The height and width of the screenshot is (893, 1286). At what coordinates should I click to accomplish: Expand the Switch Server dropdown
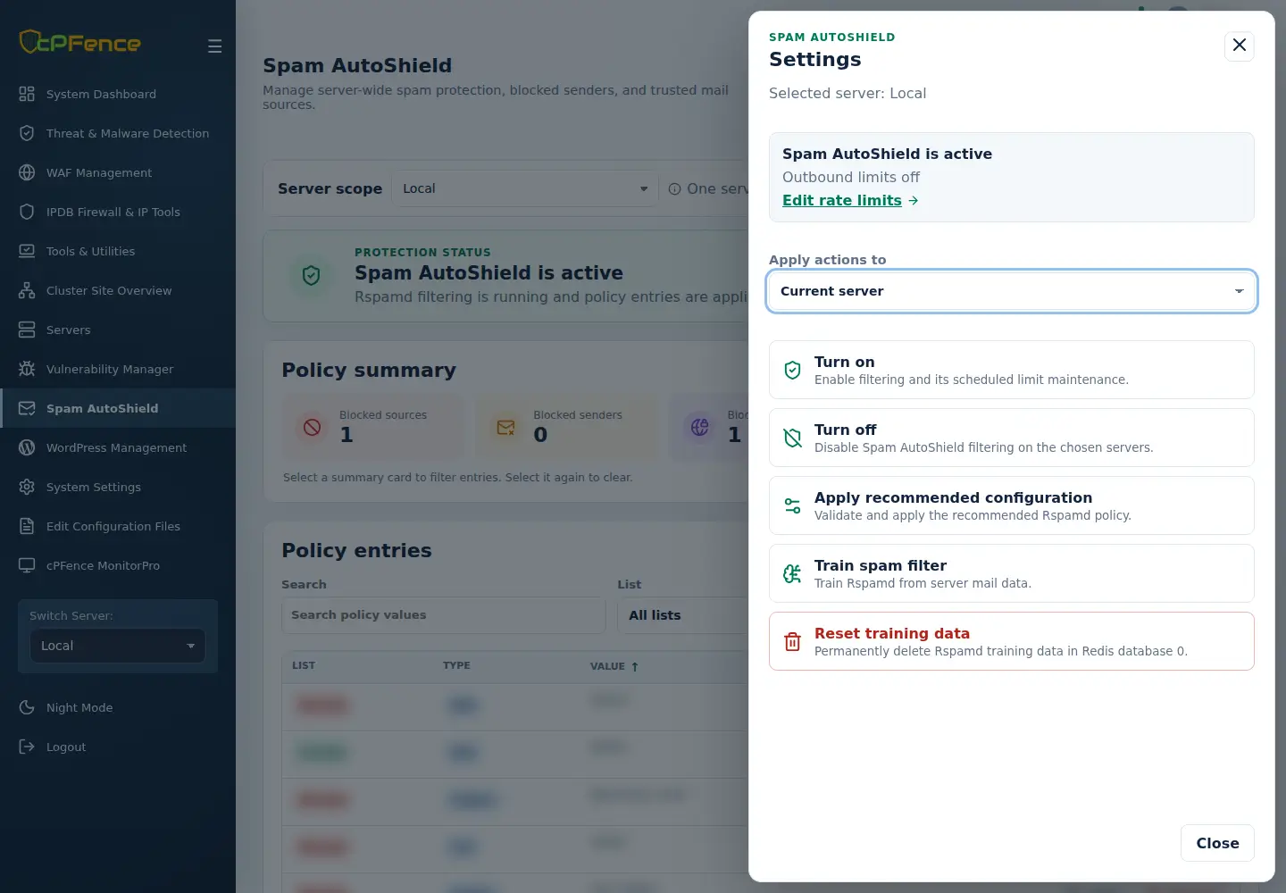click(118, 646)
